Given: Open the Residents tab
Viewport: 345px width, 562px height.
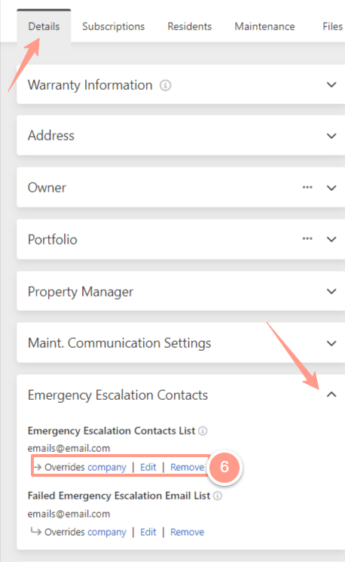Looking at the screenshot, I should coord(189,26).
